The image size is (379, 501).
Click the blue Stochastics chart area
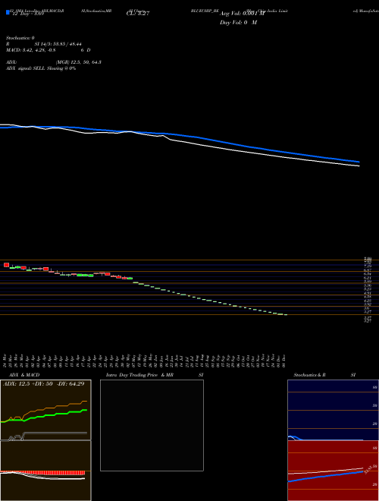tap(333, 410)
